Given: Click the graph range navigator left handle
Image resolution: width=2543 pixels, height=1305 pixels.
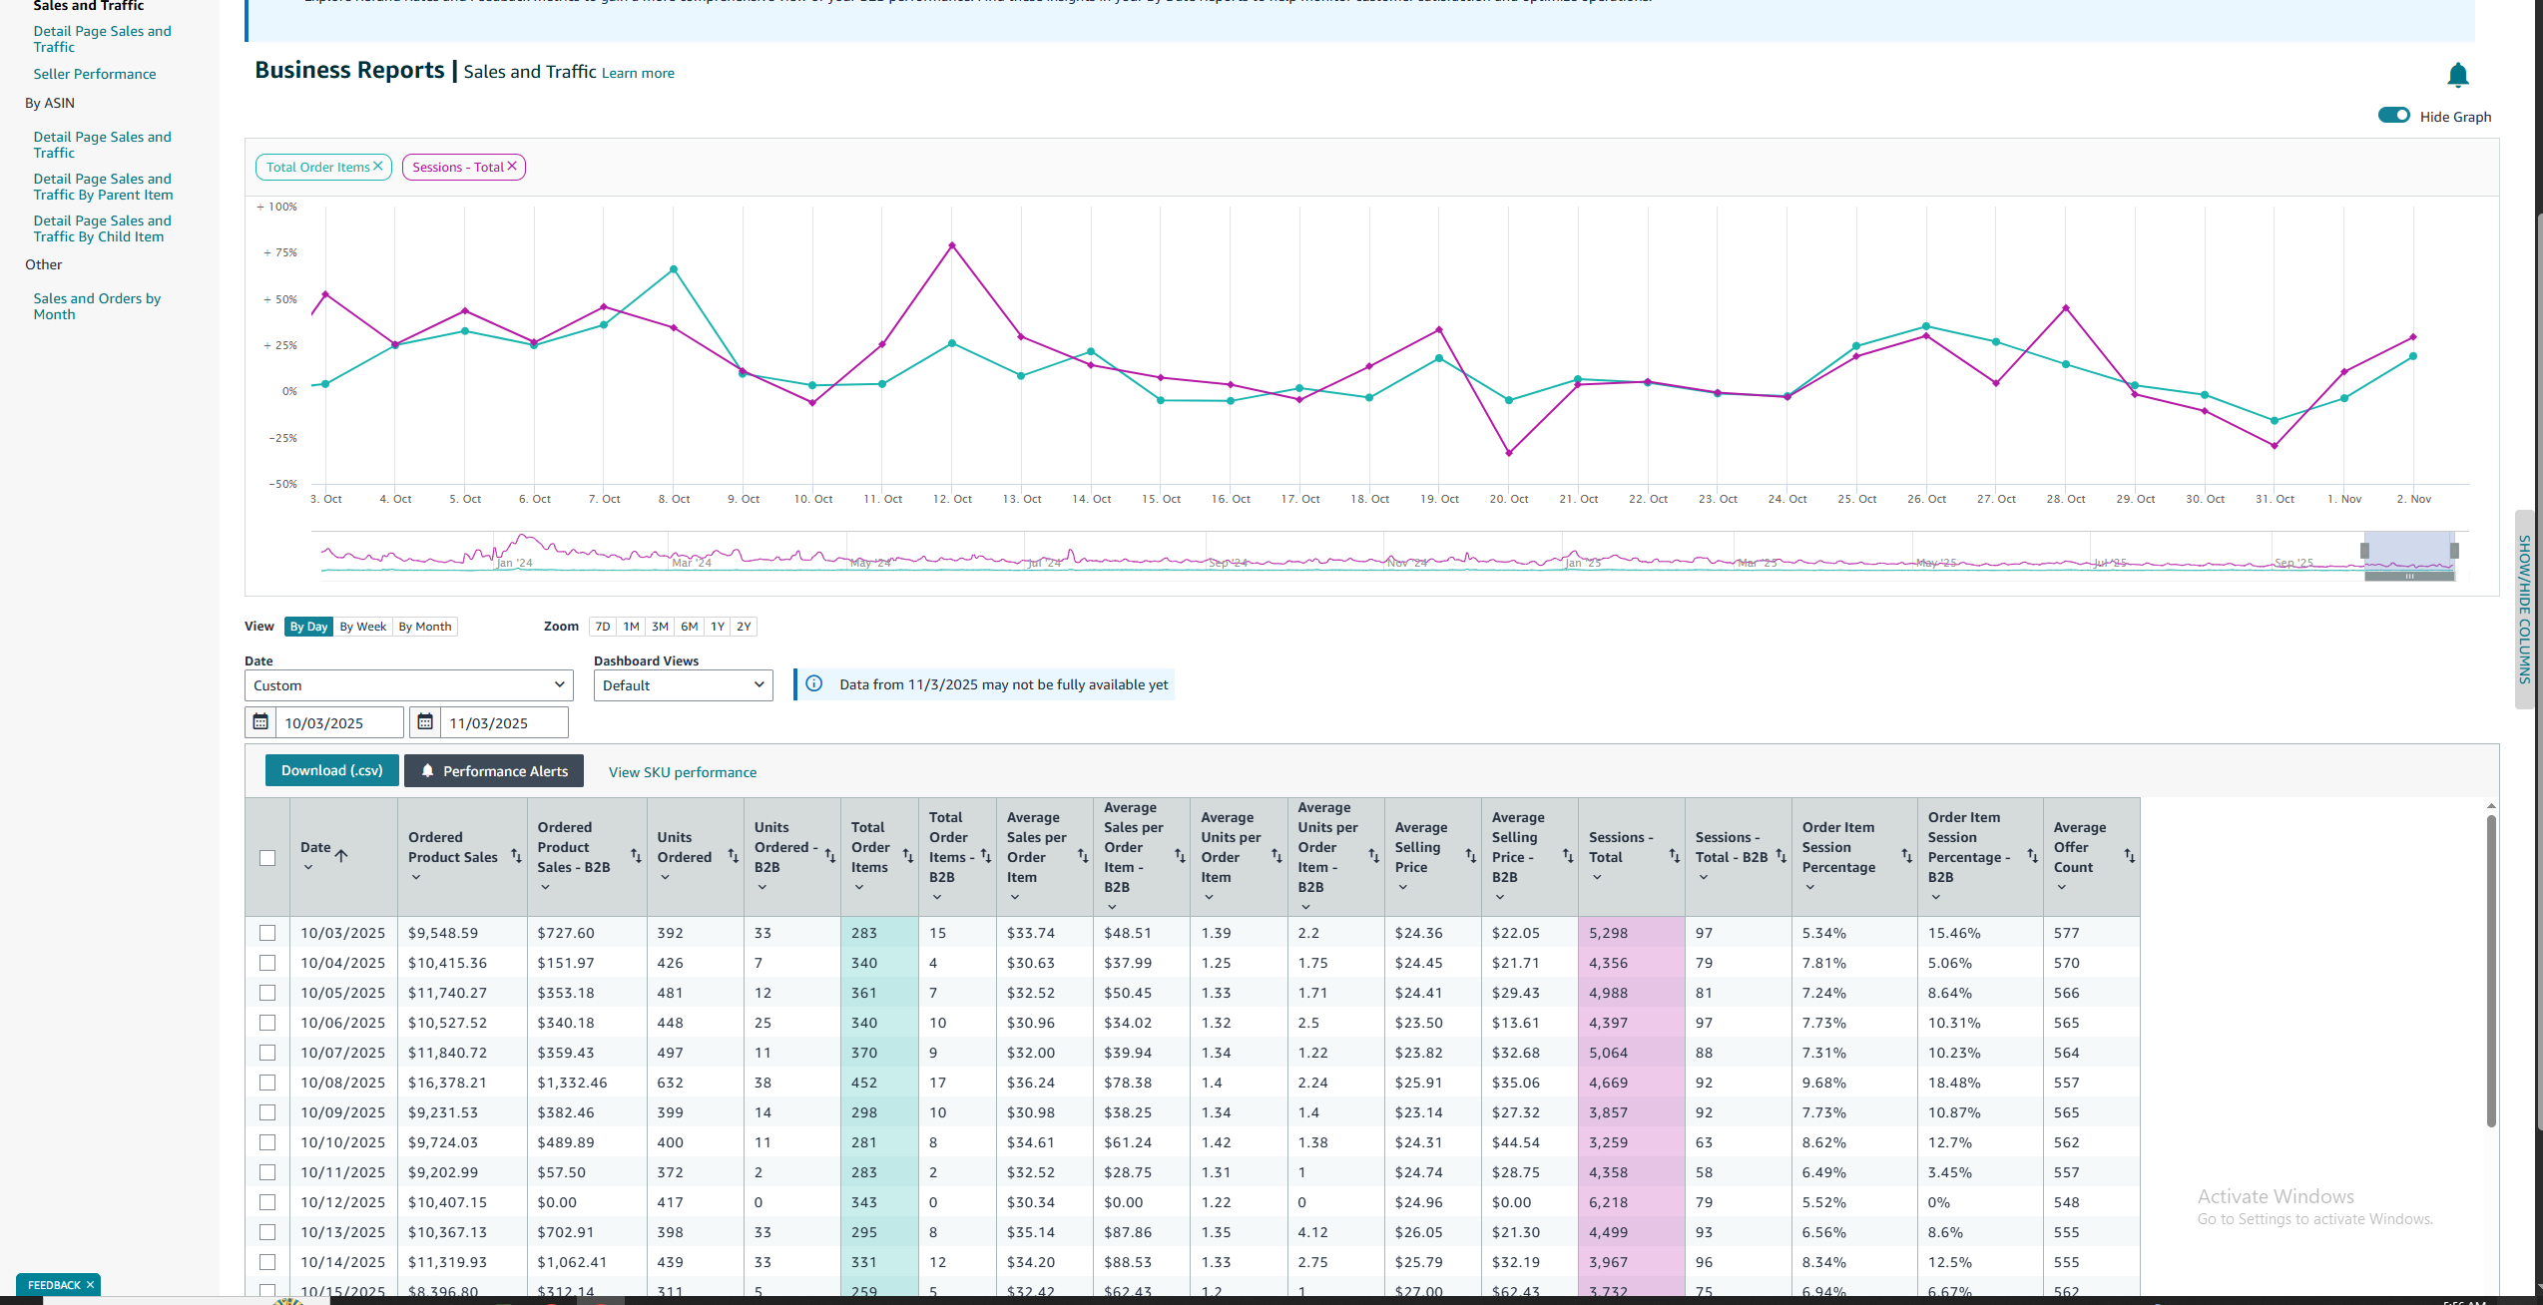Looking at the screenshot, I should [2364, 550].
